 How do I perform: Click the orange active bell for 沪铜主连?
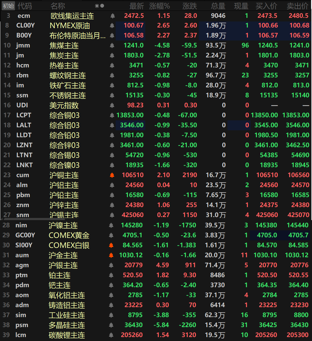(x=112, y=175)
